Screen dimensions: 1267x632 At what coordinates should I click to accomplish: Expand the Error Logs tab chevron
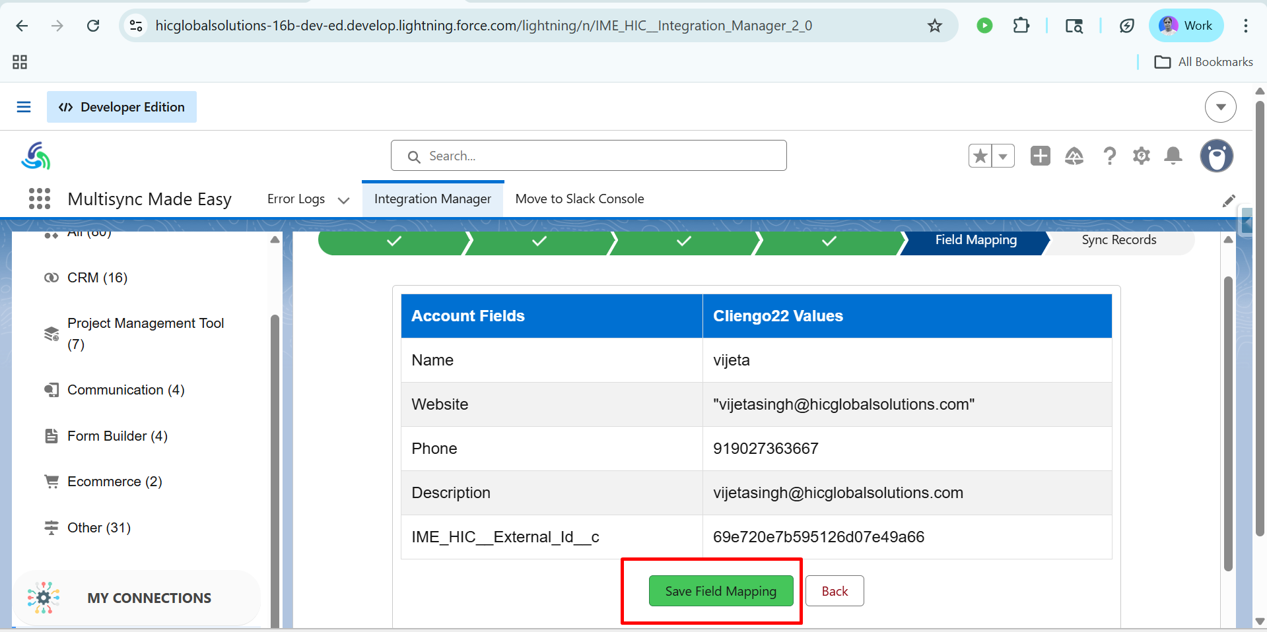click(343, 200)
